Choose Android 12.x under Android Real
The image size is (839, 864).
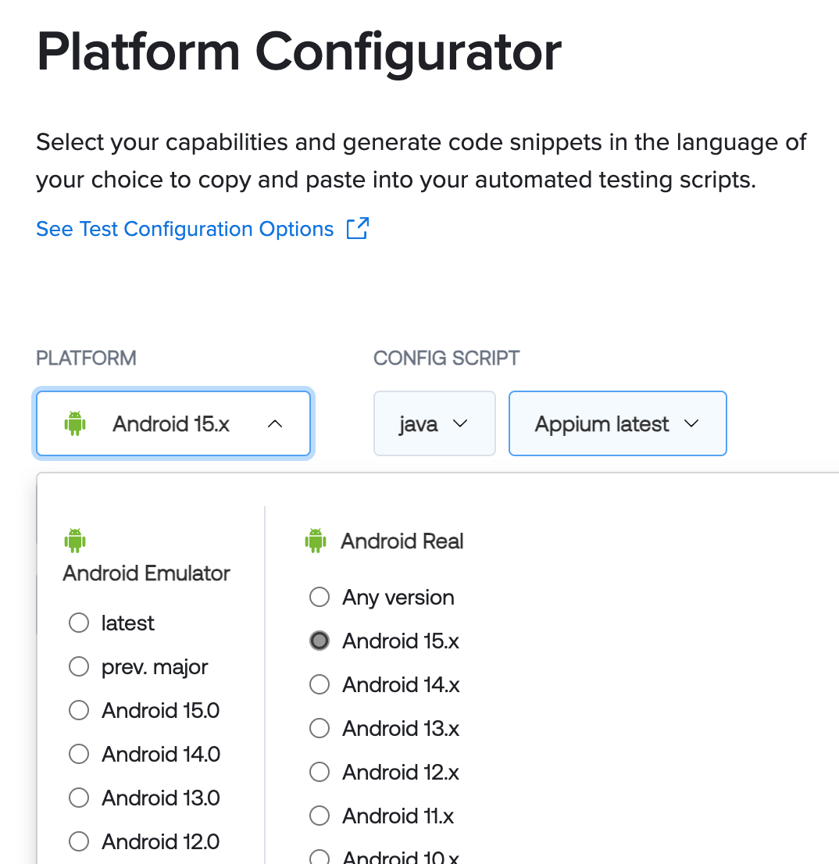tap(320, 772)
